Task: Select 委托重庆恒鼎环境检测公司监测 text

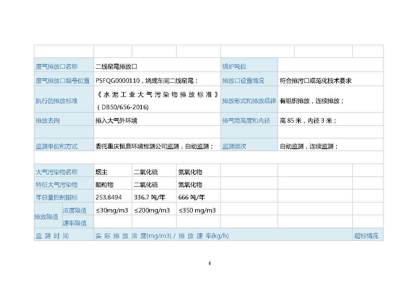Action: (137, 146)
